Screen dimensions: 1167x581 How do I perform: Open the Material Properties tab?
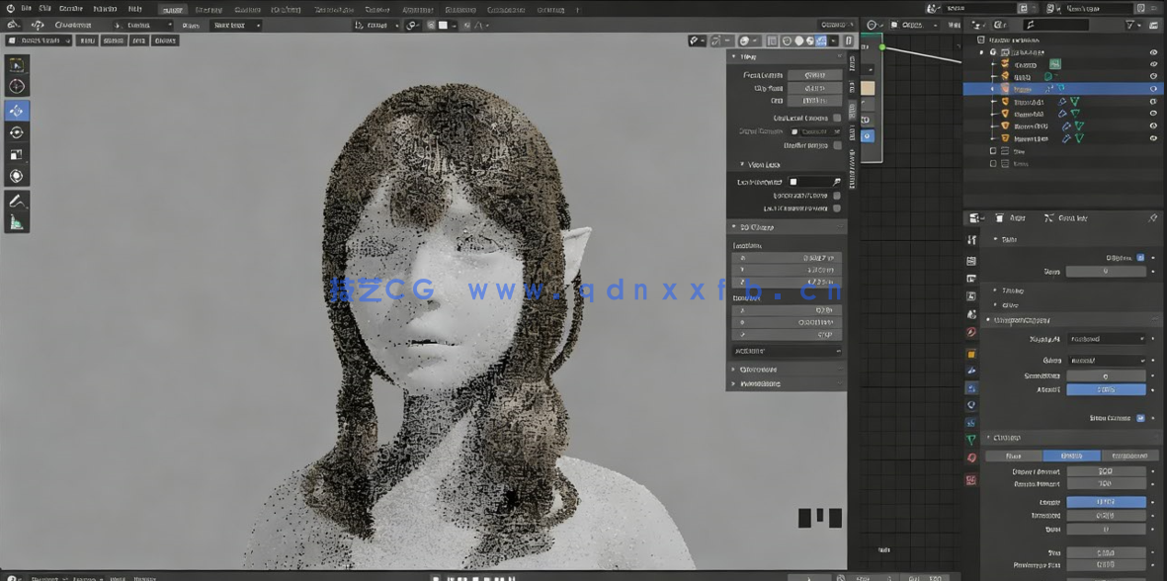coord(971,456)
